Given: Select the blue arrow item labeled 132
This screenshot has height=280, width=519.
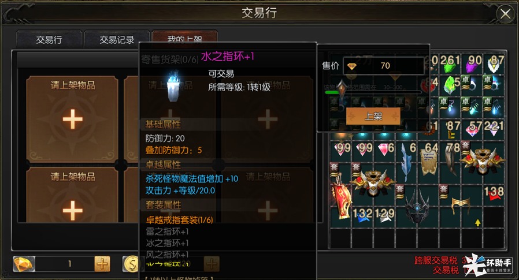Looking at the screenshot, I should [x=362, y=215].
